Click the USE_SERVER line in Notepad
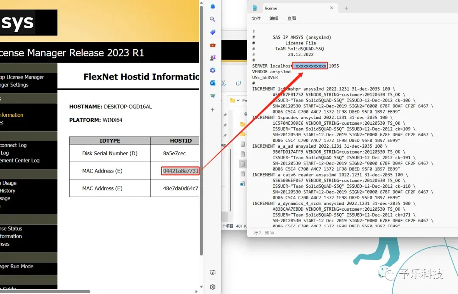The image size is (458, 294). [265, 77]
